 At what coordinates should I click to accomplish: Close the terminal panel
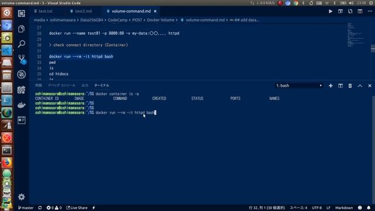[x=370, y=86]
